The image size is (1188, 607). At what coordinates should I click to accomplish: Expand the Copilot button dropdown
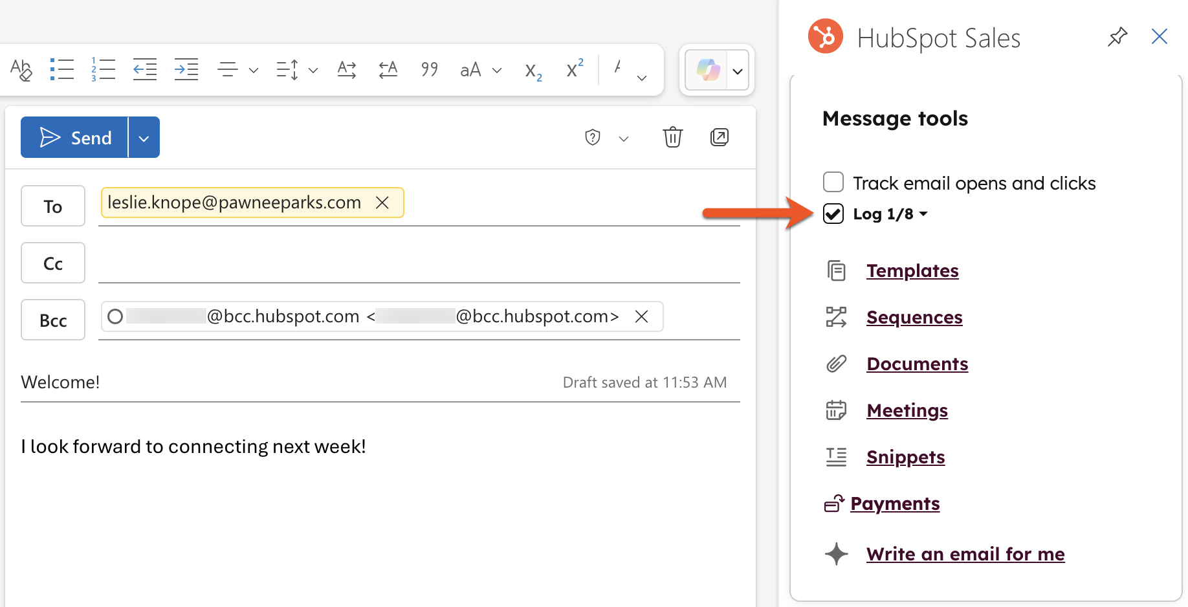tap(738, 71)
